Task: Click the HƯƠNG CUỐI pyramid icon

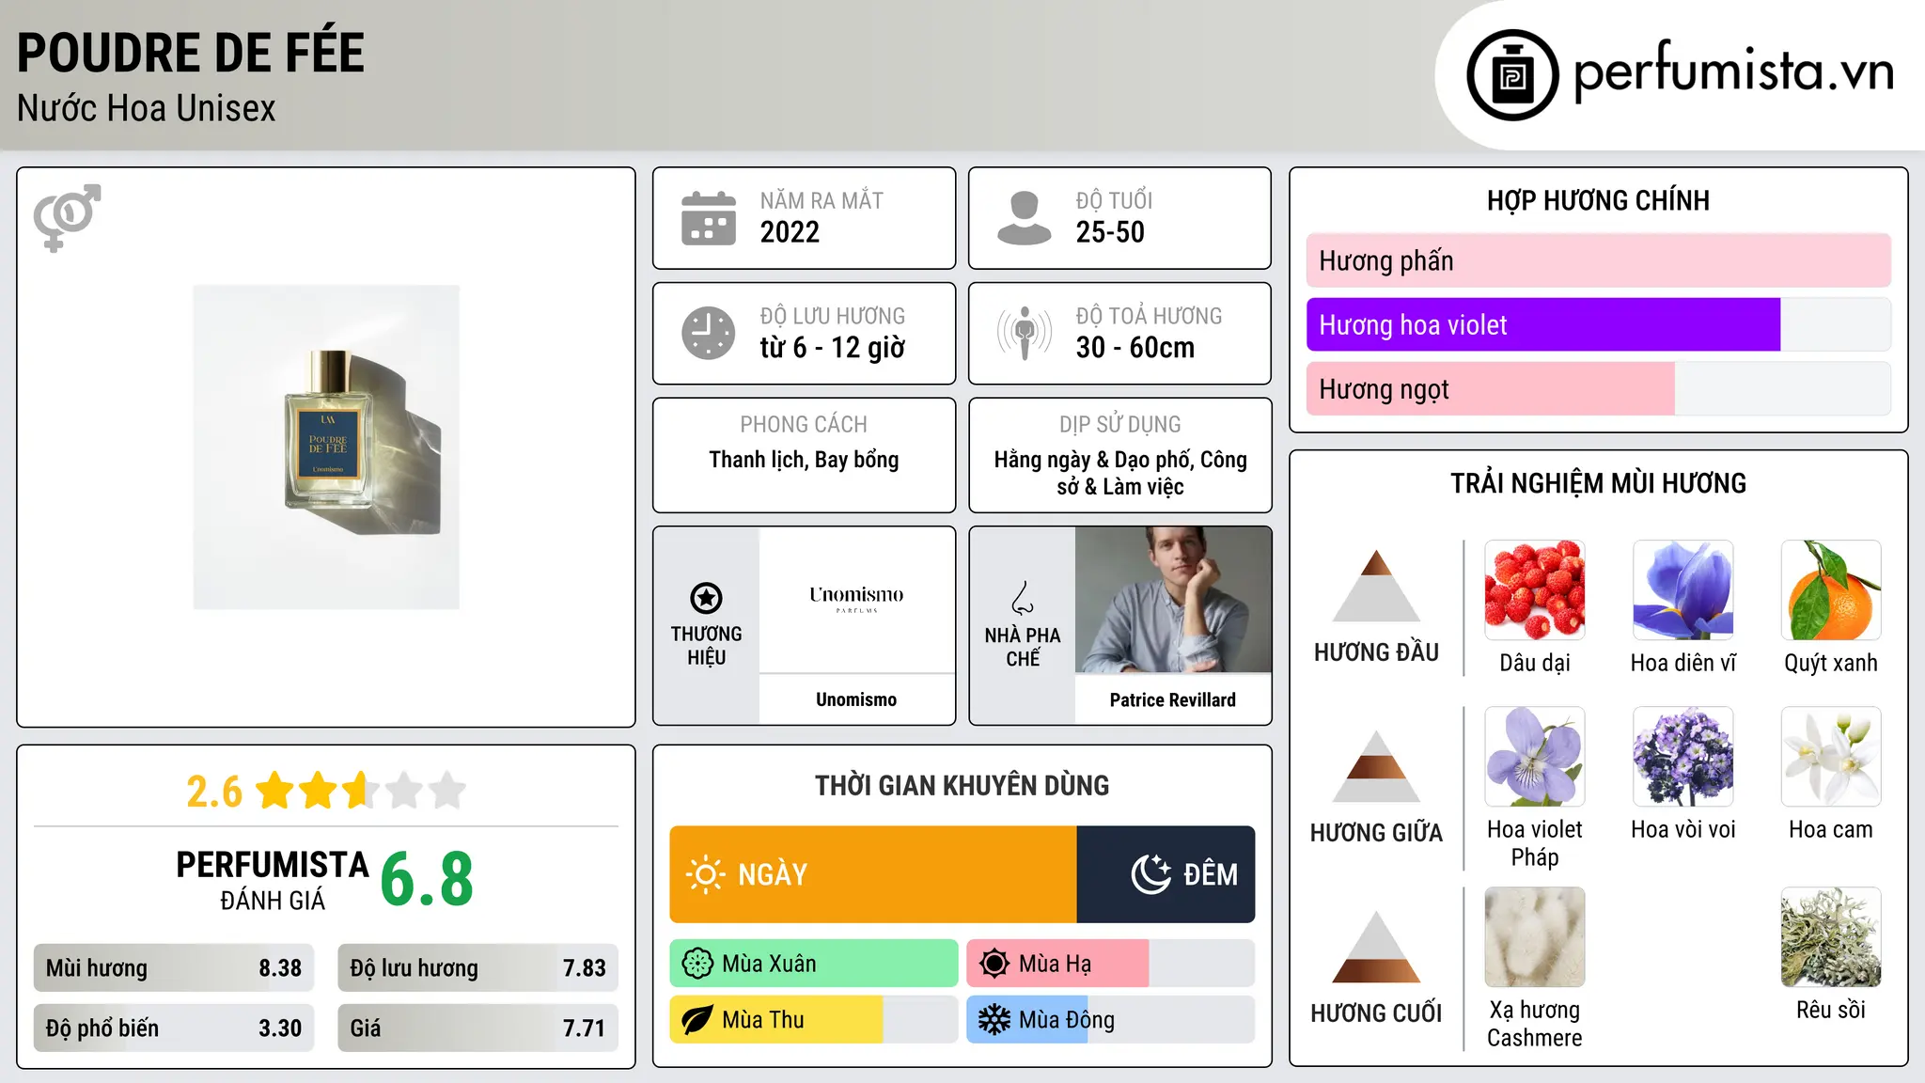Action: pos(1376,947)
